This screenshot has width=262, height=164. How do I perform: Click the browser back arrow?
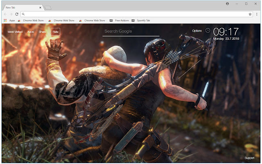click(x=5, y=14)
